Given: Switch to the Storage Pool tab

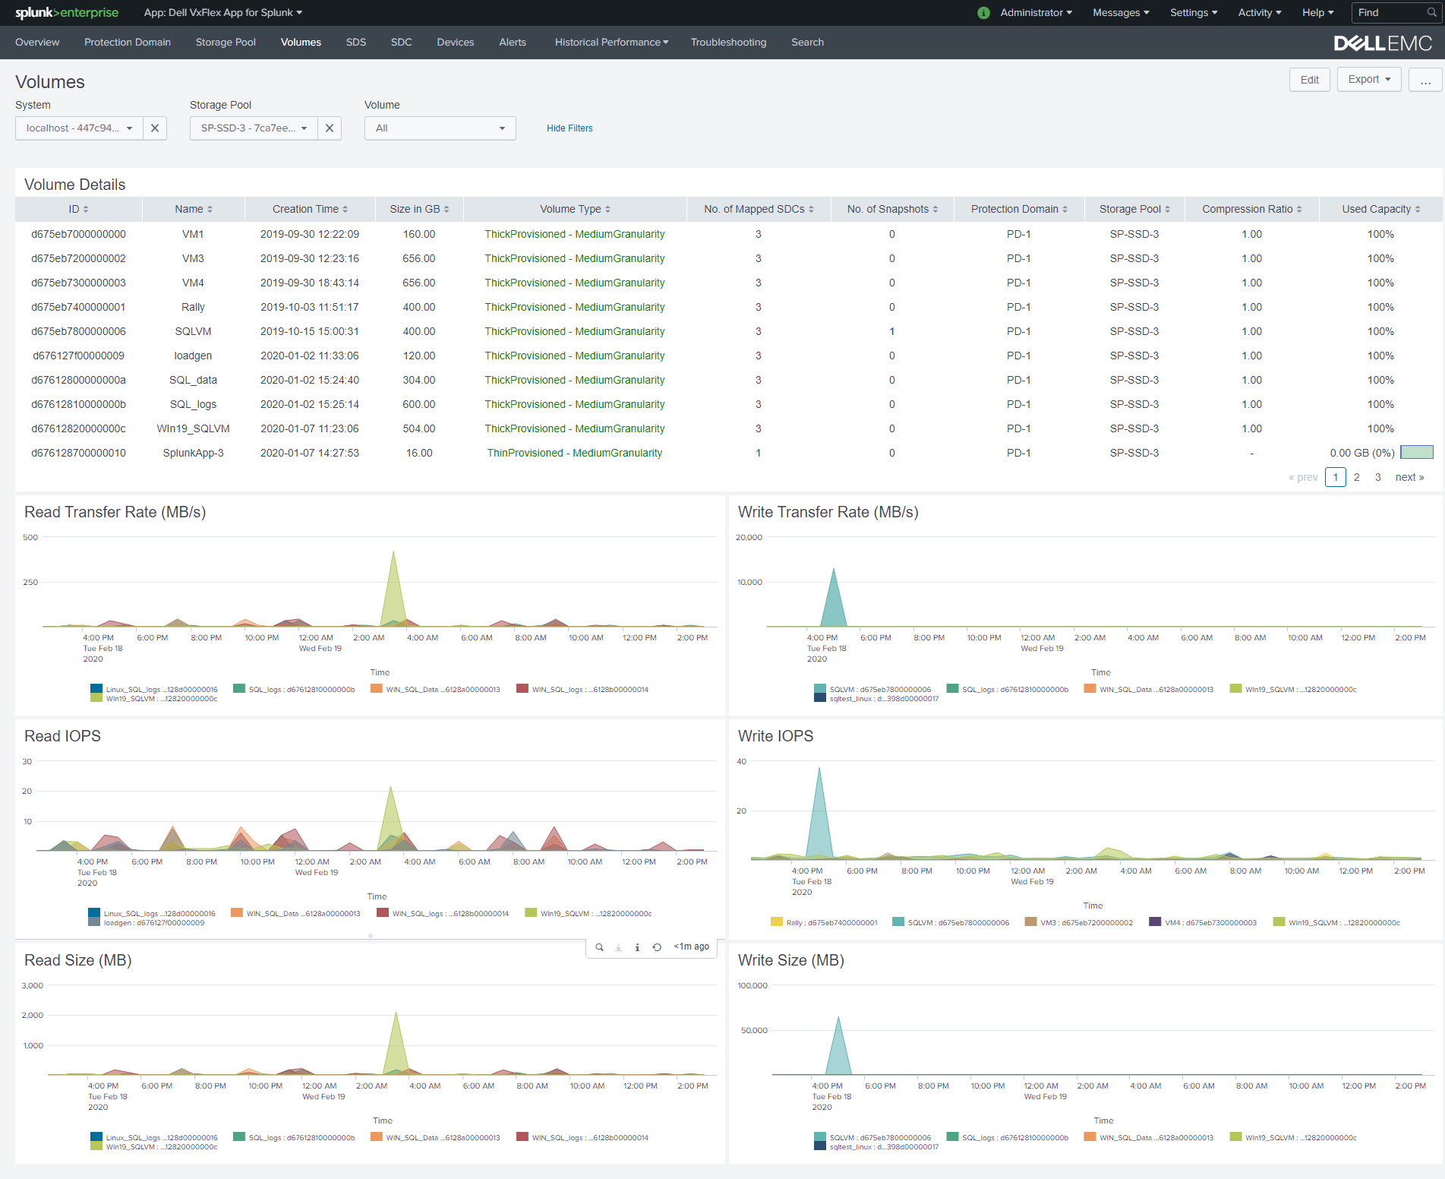Looking at the screenshot, I should (x=225, y=43).
